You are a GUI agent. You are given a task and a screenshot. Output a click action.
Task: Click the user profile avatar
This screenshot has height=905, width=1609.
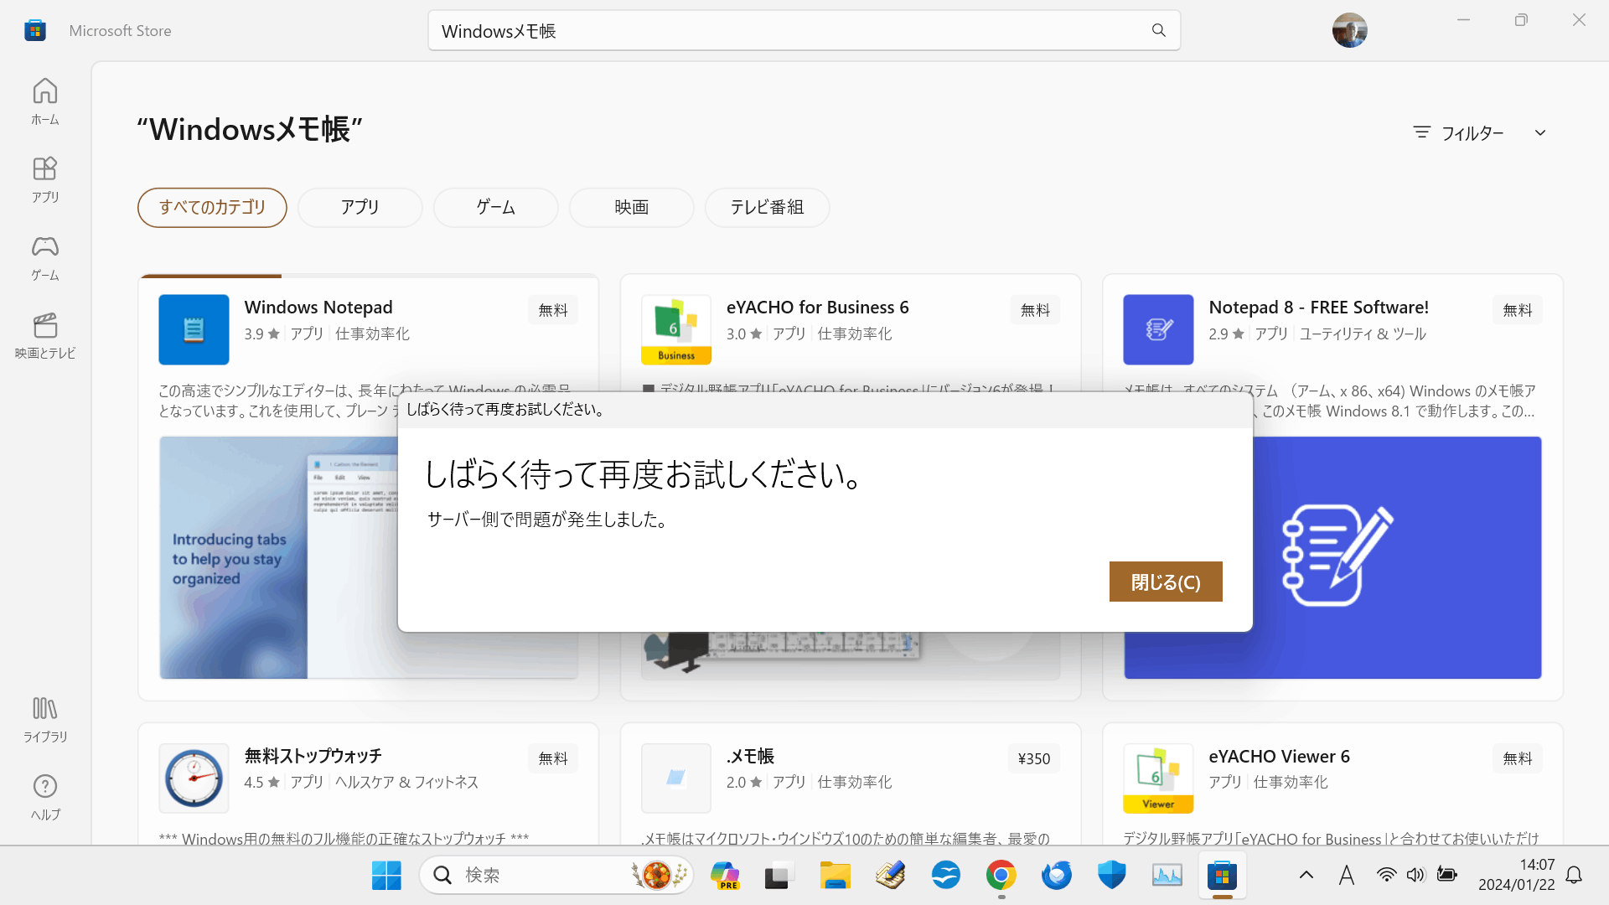(x=1349, y=31)
